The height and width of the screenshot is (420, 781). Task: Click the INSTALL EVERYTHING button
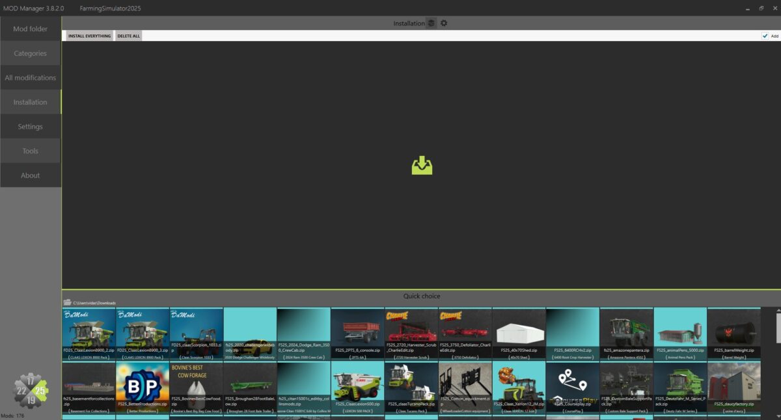point(89,36)
